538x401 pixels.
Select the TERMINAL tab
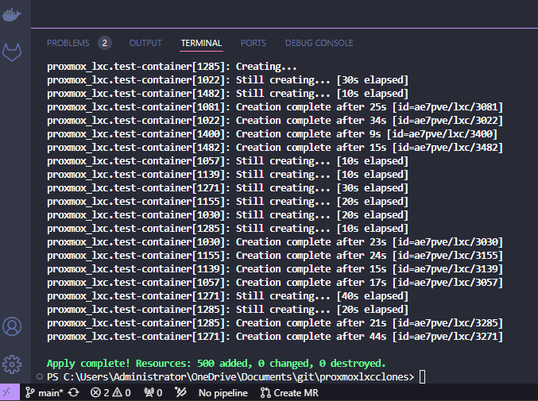click(x=201, y=43)
